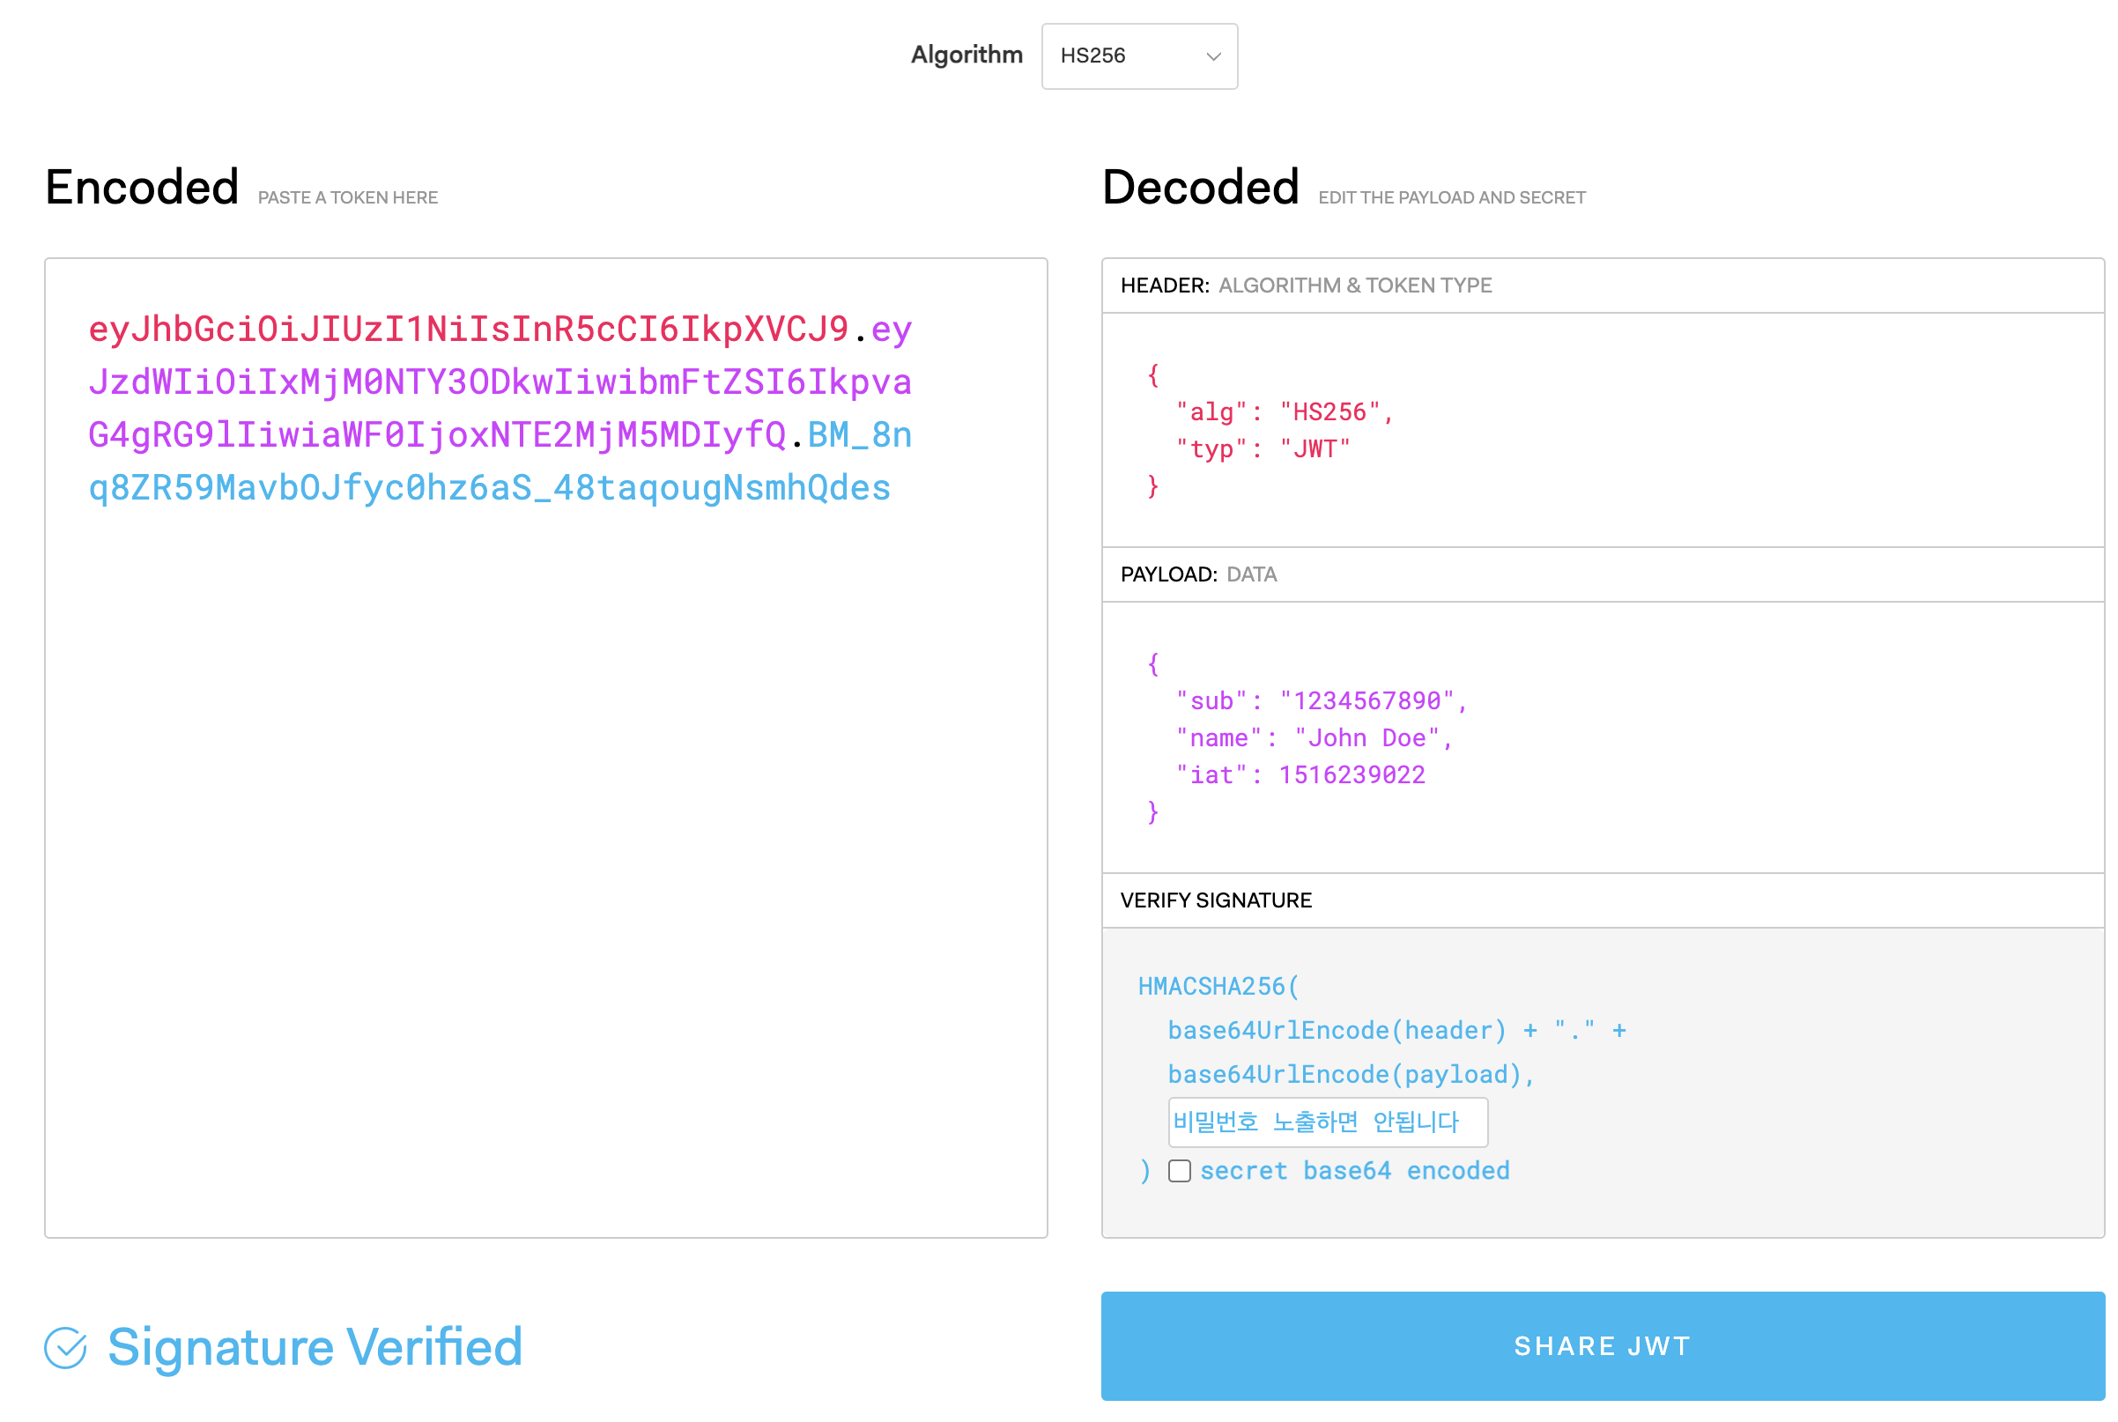Click the "iat": 1516239022 payload line

pos(1300,775)
